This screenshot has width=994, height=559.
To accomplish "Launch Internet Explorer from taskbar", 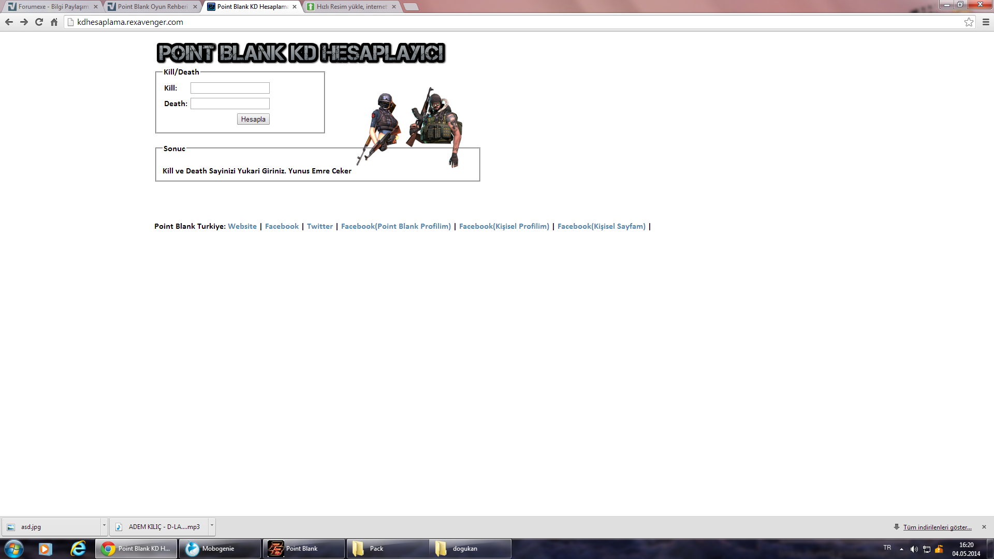I will click(78, 549).
